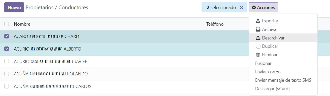
Task: Create a record with Nuevo button
Action: pos(14,8)
